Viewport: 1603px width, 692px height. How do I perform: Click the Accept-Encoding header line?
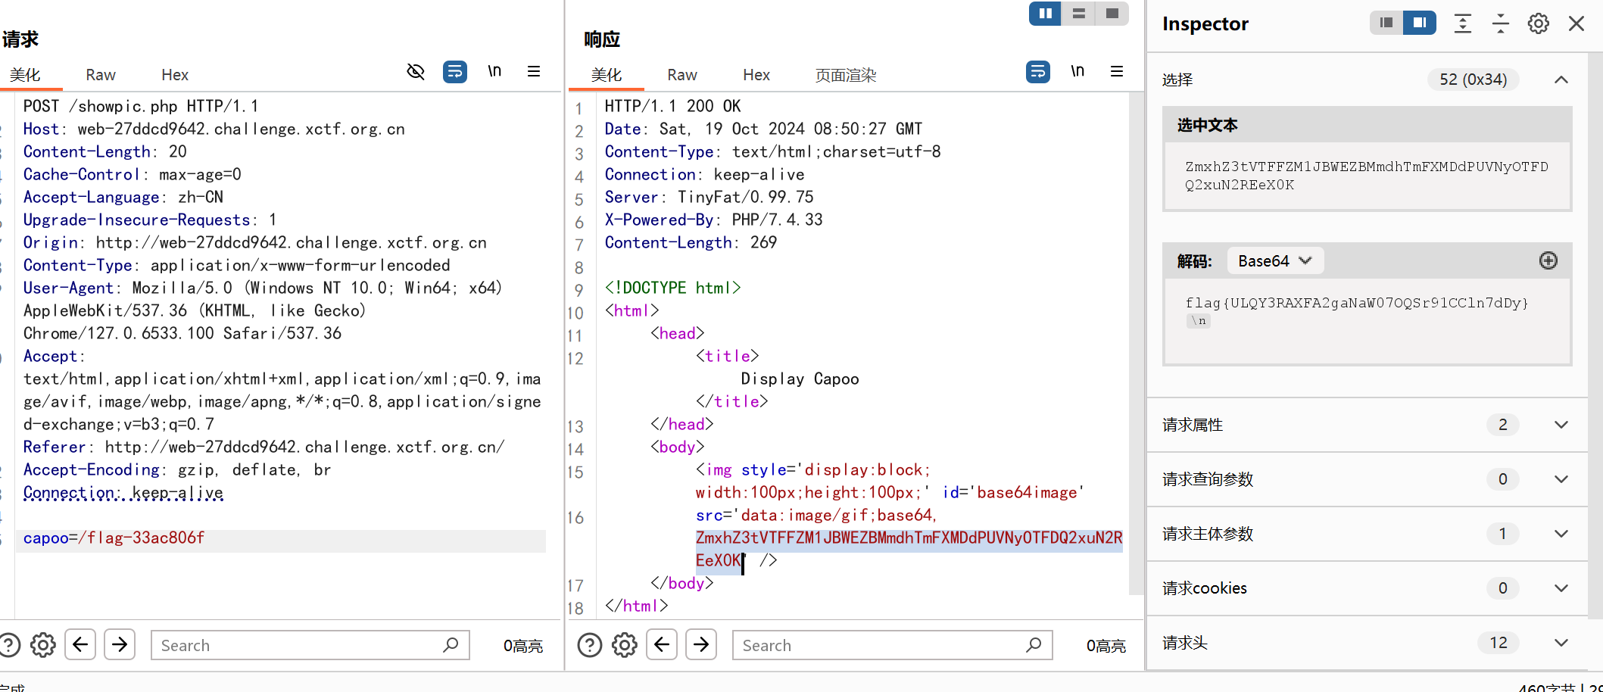click(x=177, y=469)
